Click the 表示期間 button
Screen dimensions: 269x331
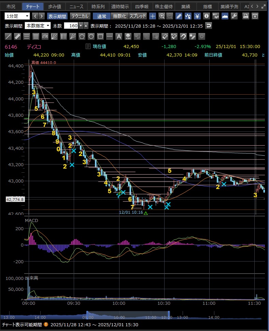click(x=57, y=16)
